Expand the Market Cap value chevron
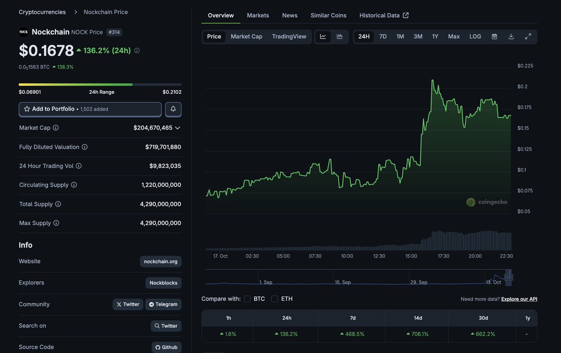 click(x=178, y=128)
